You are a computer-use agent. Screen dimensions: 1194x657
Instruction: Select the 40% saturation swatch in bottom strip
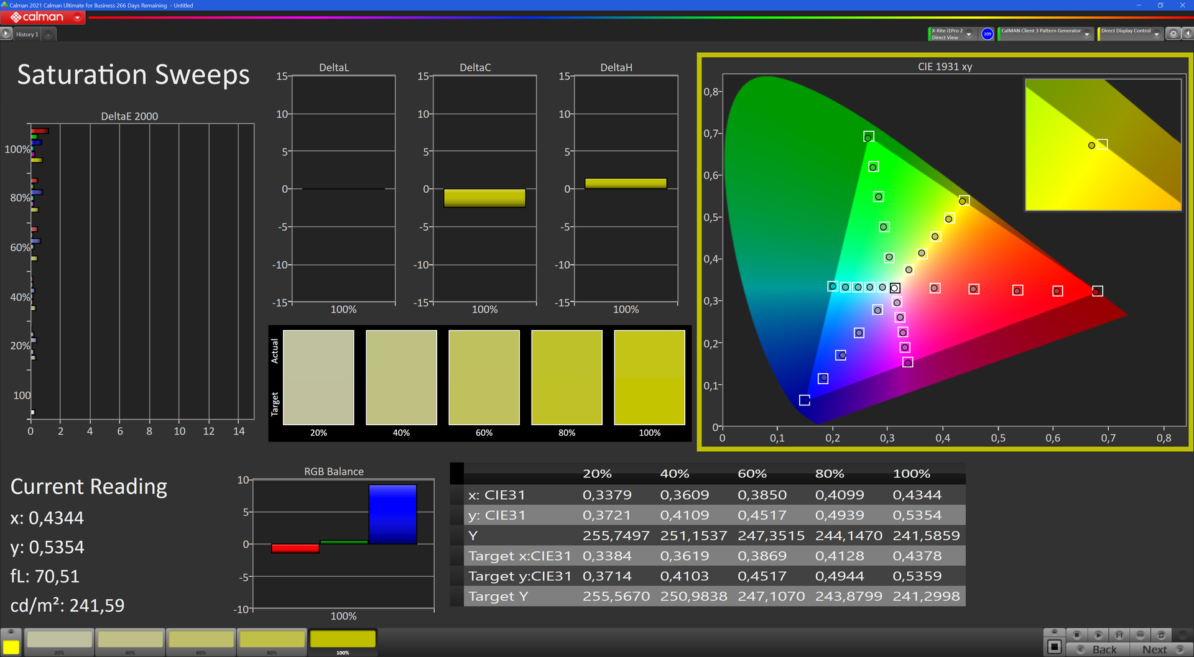tap(131, 642)
